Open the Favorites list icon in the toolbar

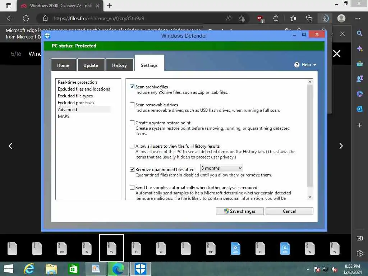[293, 18]
